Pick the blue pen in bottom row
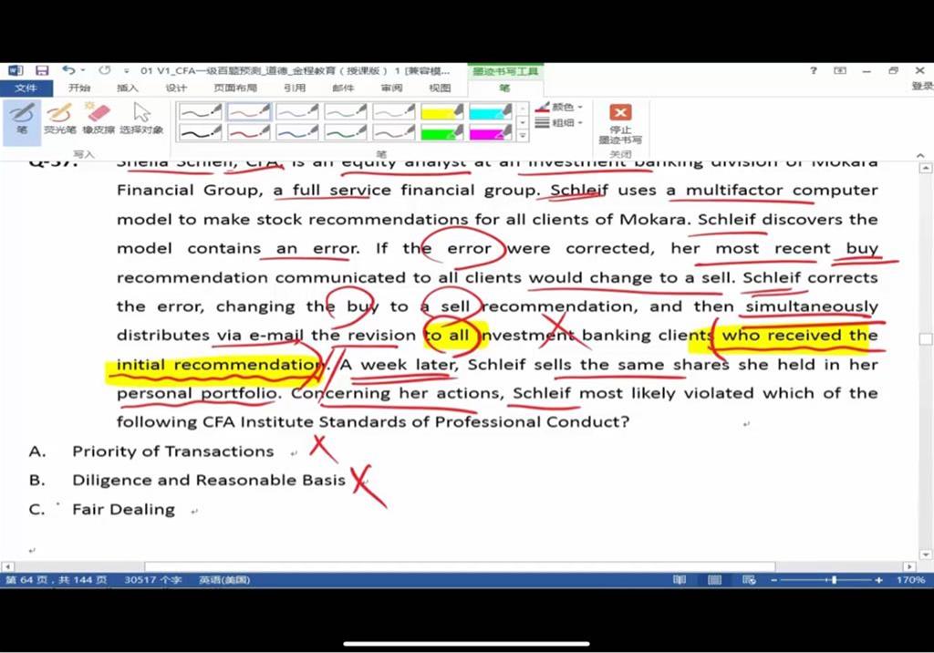The height and width of the screenshot is (653, 934). (297, 131)
